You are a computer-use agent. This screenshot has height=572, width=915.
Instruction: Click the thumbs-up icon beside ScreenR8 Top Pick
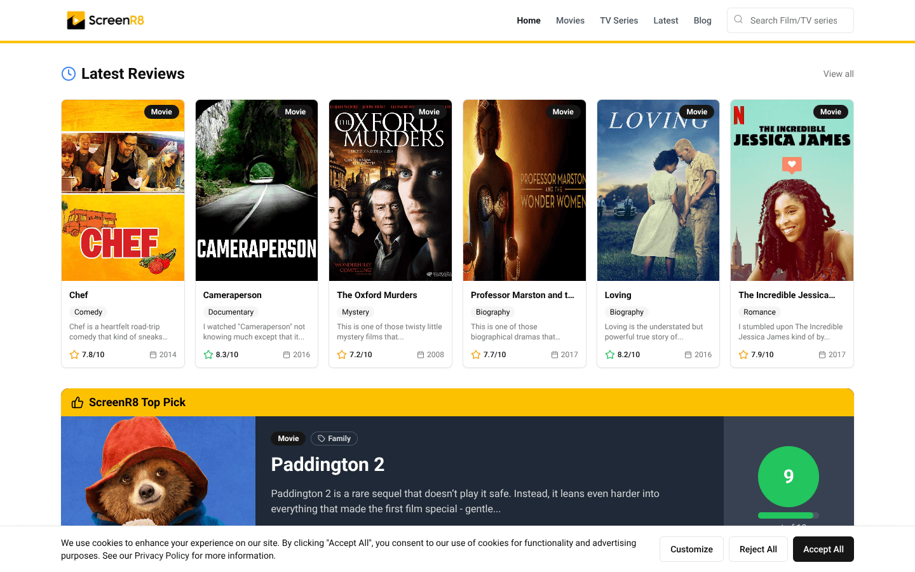[x=78, y=402]
